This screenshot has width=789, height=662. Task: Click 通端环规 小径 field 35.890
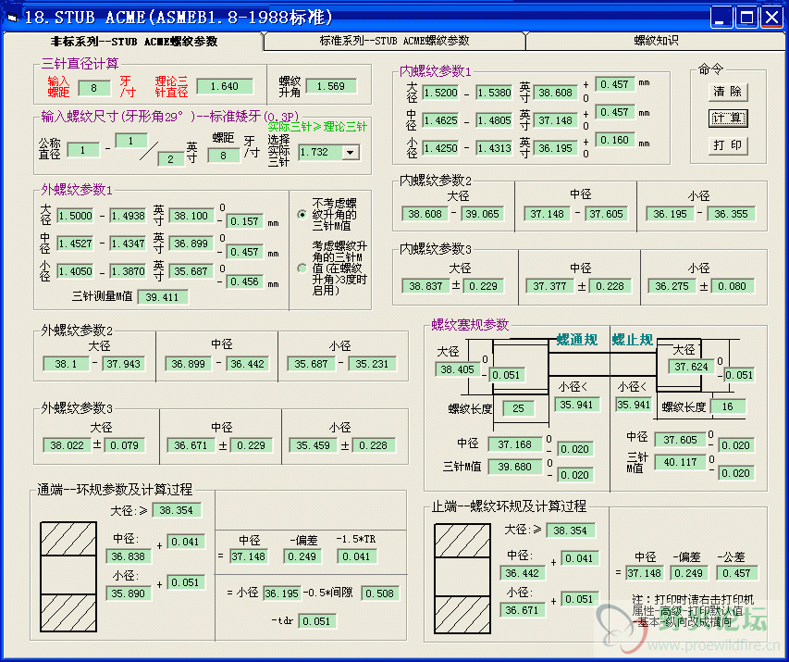(x=129, y=593)
